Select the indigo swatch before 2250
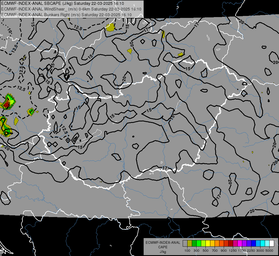 point(249,243)
